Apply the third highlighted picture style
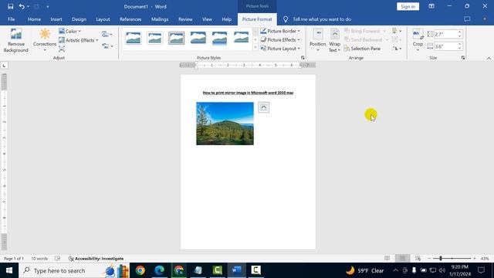 (176, 38)
